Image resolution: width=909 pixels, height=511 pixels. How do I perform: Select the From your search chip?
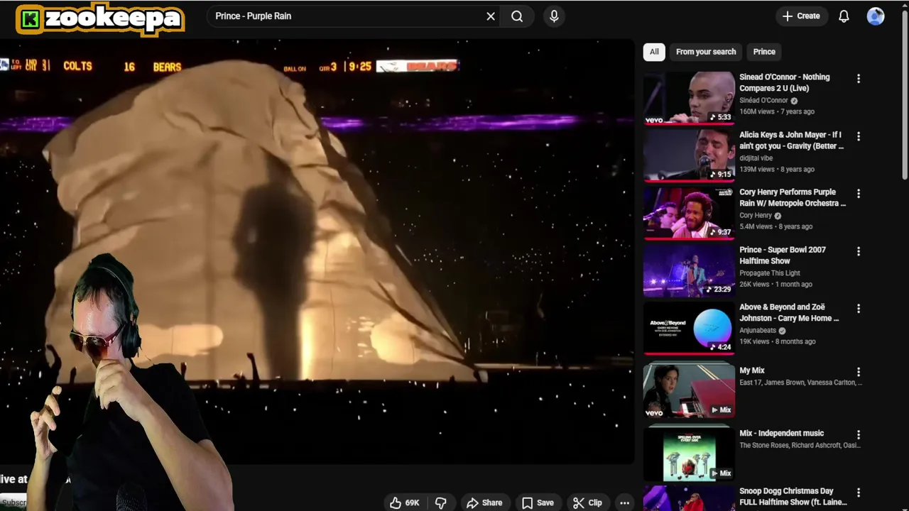coord(706,52)
